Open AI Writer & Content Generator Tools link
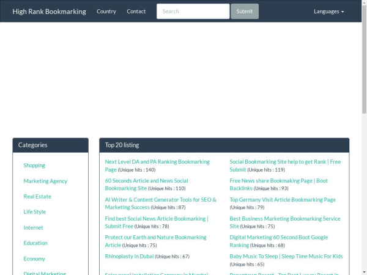 pyautogui.click(x=160, y=200)
